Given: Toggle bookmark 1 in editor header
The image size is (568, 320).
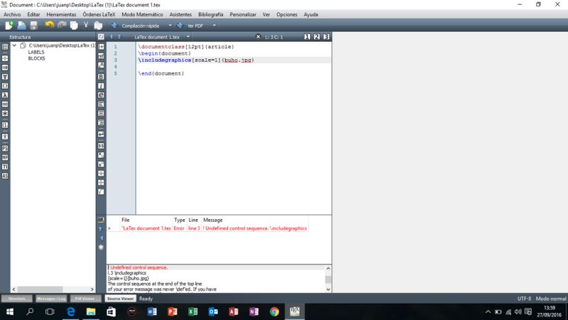Looking at the screenshot, I should coord(307,37).
